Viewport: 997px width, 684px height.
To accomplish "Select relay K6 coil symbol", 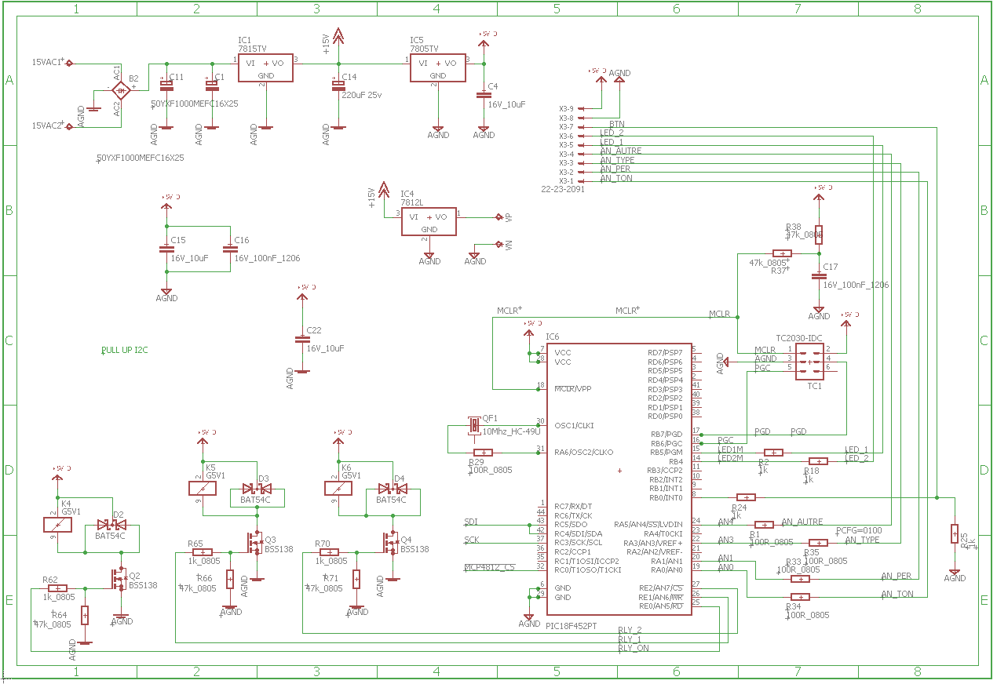I will tap(338, 488).
